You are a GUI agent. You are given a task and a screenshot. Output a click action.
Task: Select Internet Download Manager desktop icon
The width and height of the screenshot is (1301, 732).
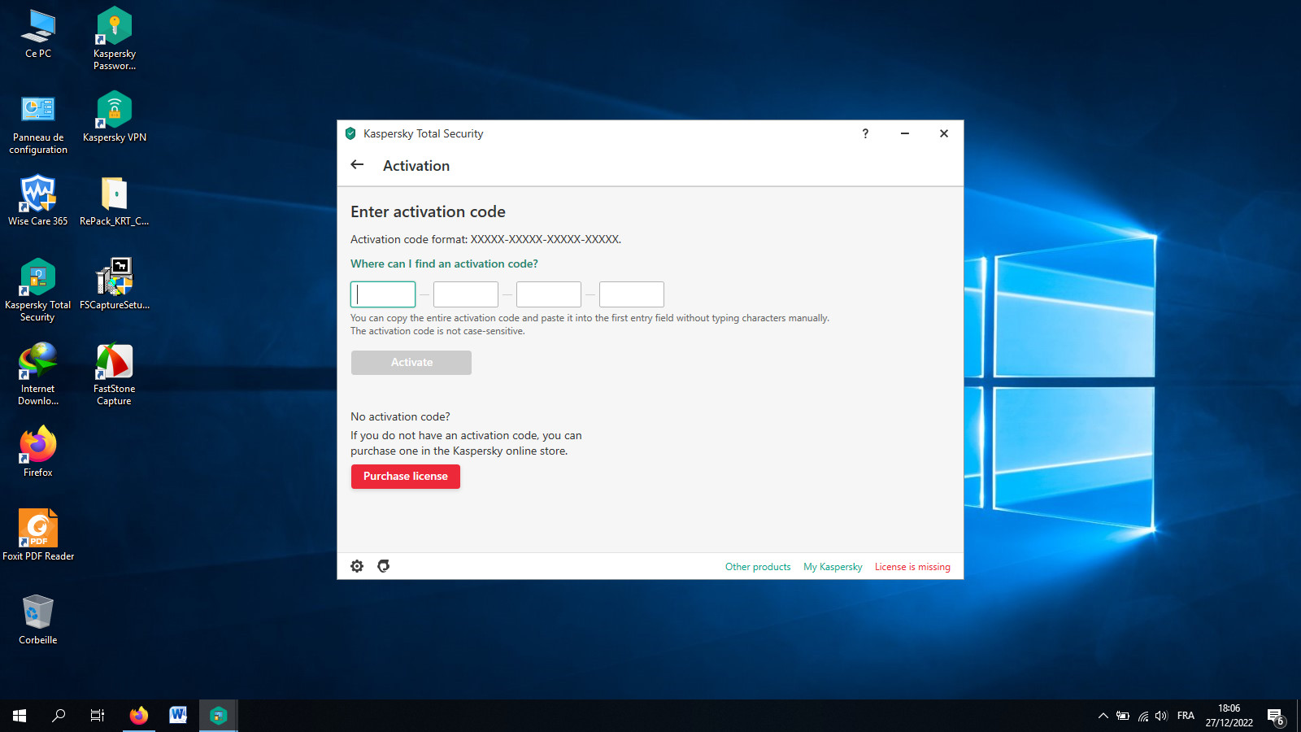[x=38, y=374]
